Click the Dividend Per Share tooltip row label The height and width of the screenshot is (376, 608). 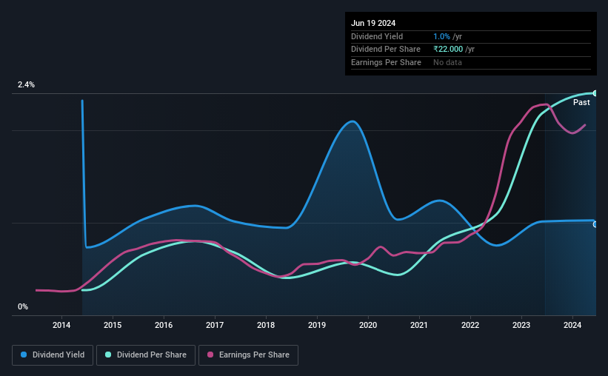click(385, 50)
